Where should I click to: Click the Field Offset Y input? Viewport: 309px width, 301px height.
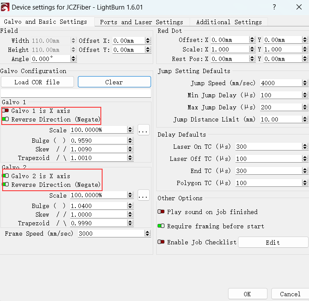[129, 50]
